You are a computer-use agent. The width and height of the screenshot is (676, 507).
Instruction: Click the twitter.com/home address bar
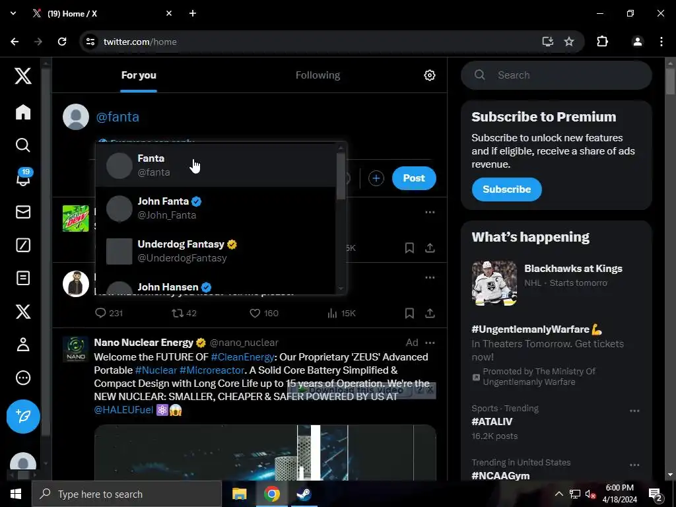tap(319, 42)
